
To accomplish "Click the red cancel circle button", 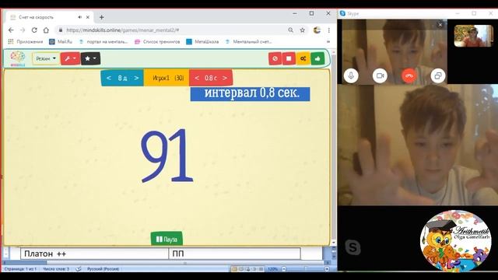I will point(275,59).
